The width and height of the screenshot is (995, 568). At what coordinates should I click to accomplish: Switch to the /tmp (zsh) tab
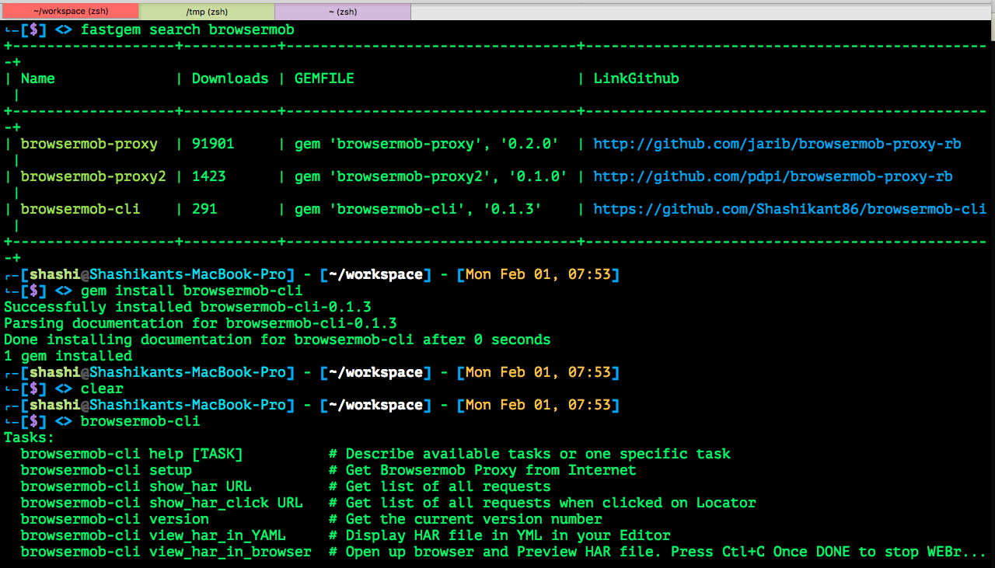207,12
